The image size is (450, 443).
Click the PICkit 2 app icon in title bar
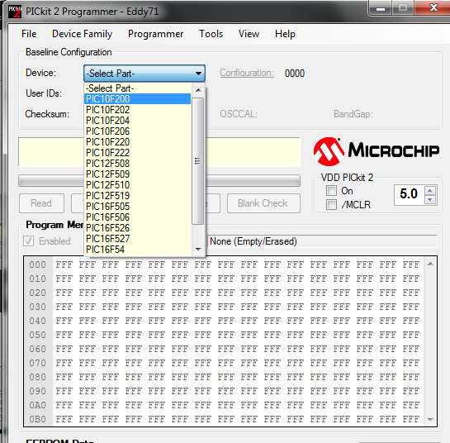tap(15, 12)
